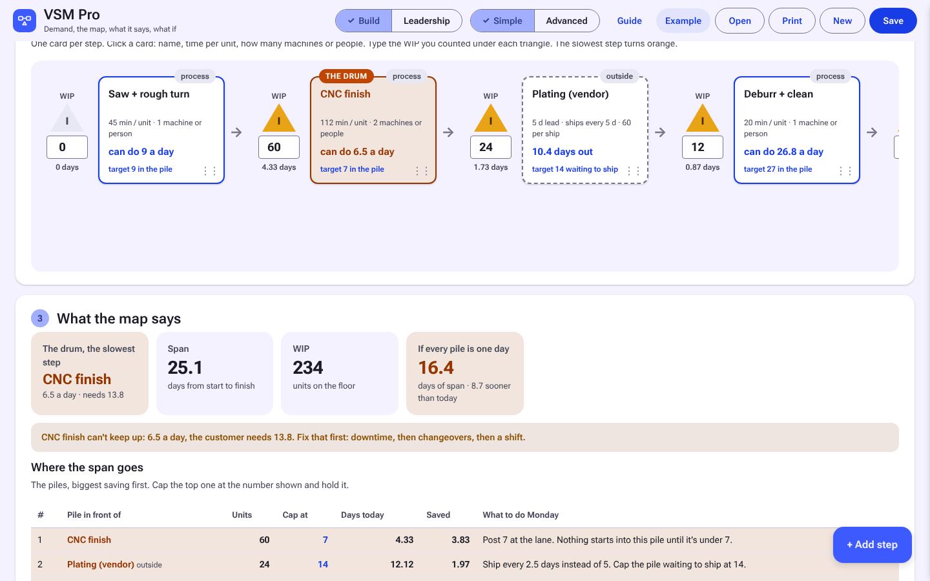Screen dimensions: 930x581
Task: Save the current map
Action: point(893,21)
